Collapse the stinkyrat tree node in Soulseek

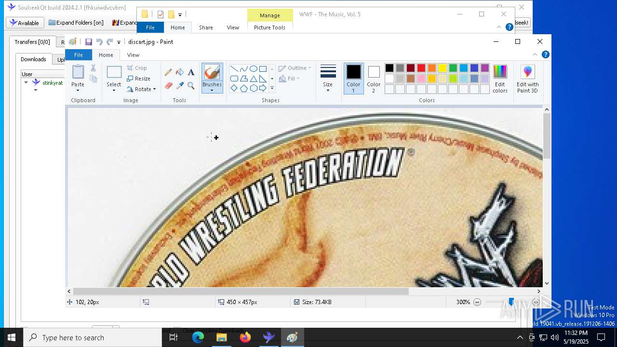pos(26,82)
